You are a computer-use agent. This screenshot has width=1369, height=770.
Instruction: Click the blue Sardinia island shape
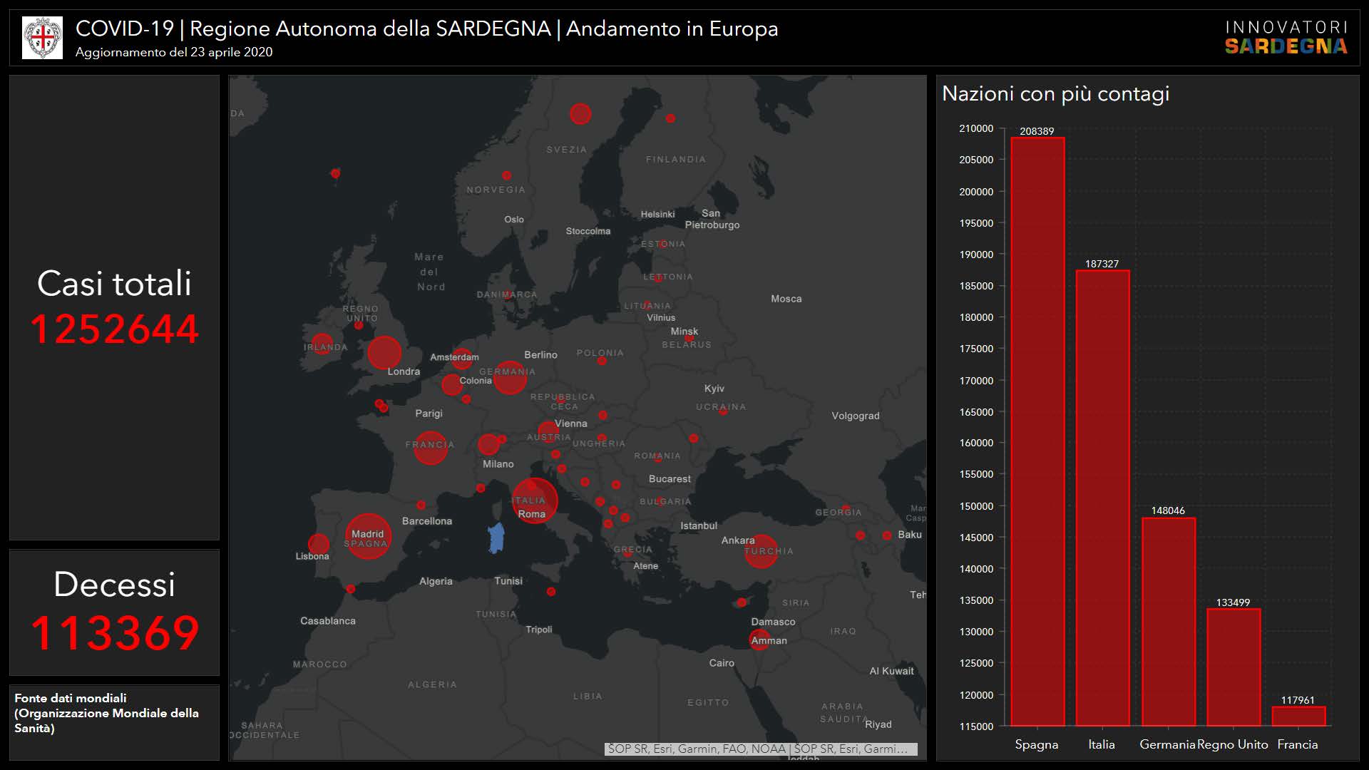(496, 538)
